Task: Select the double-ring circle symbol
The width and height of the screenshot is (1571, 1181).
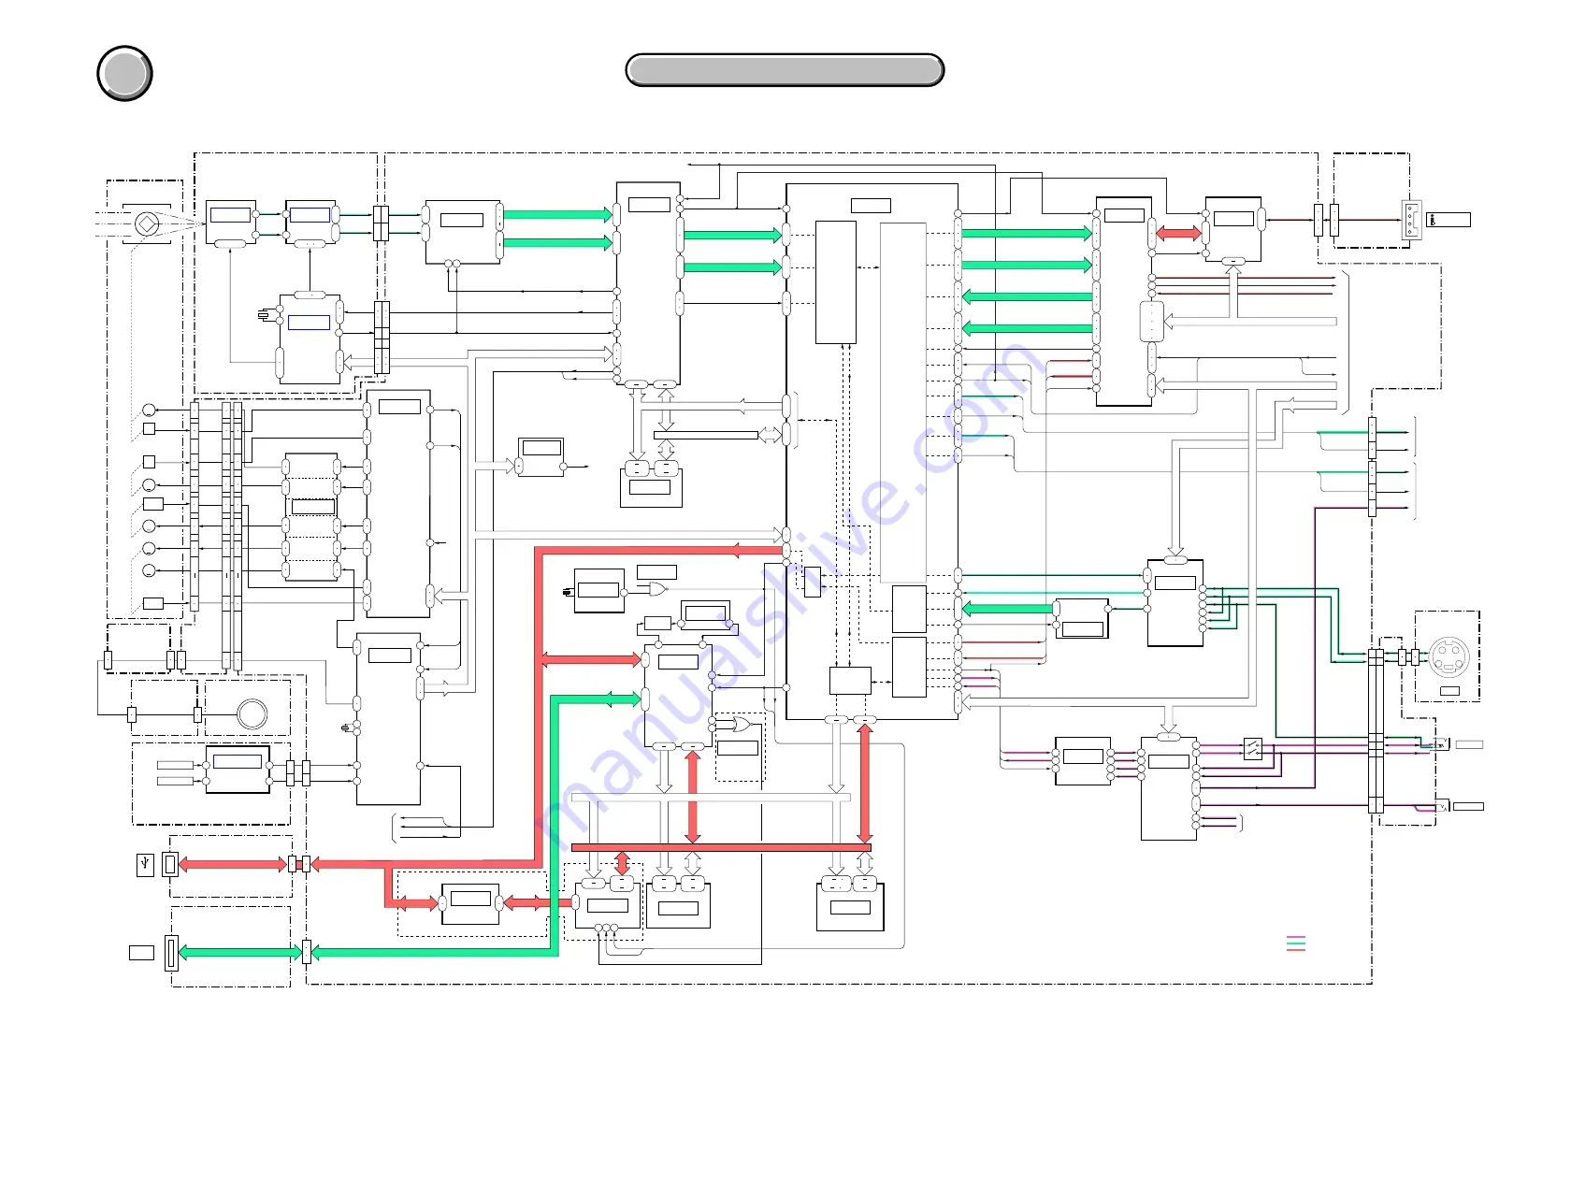Action: click(x=252, y=713)
